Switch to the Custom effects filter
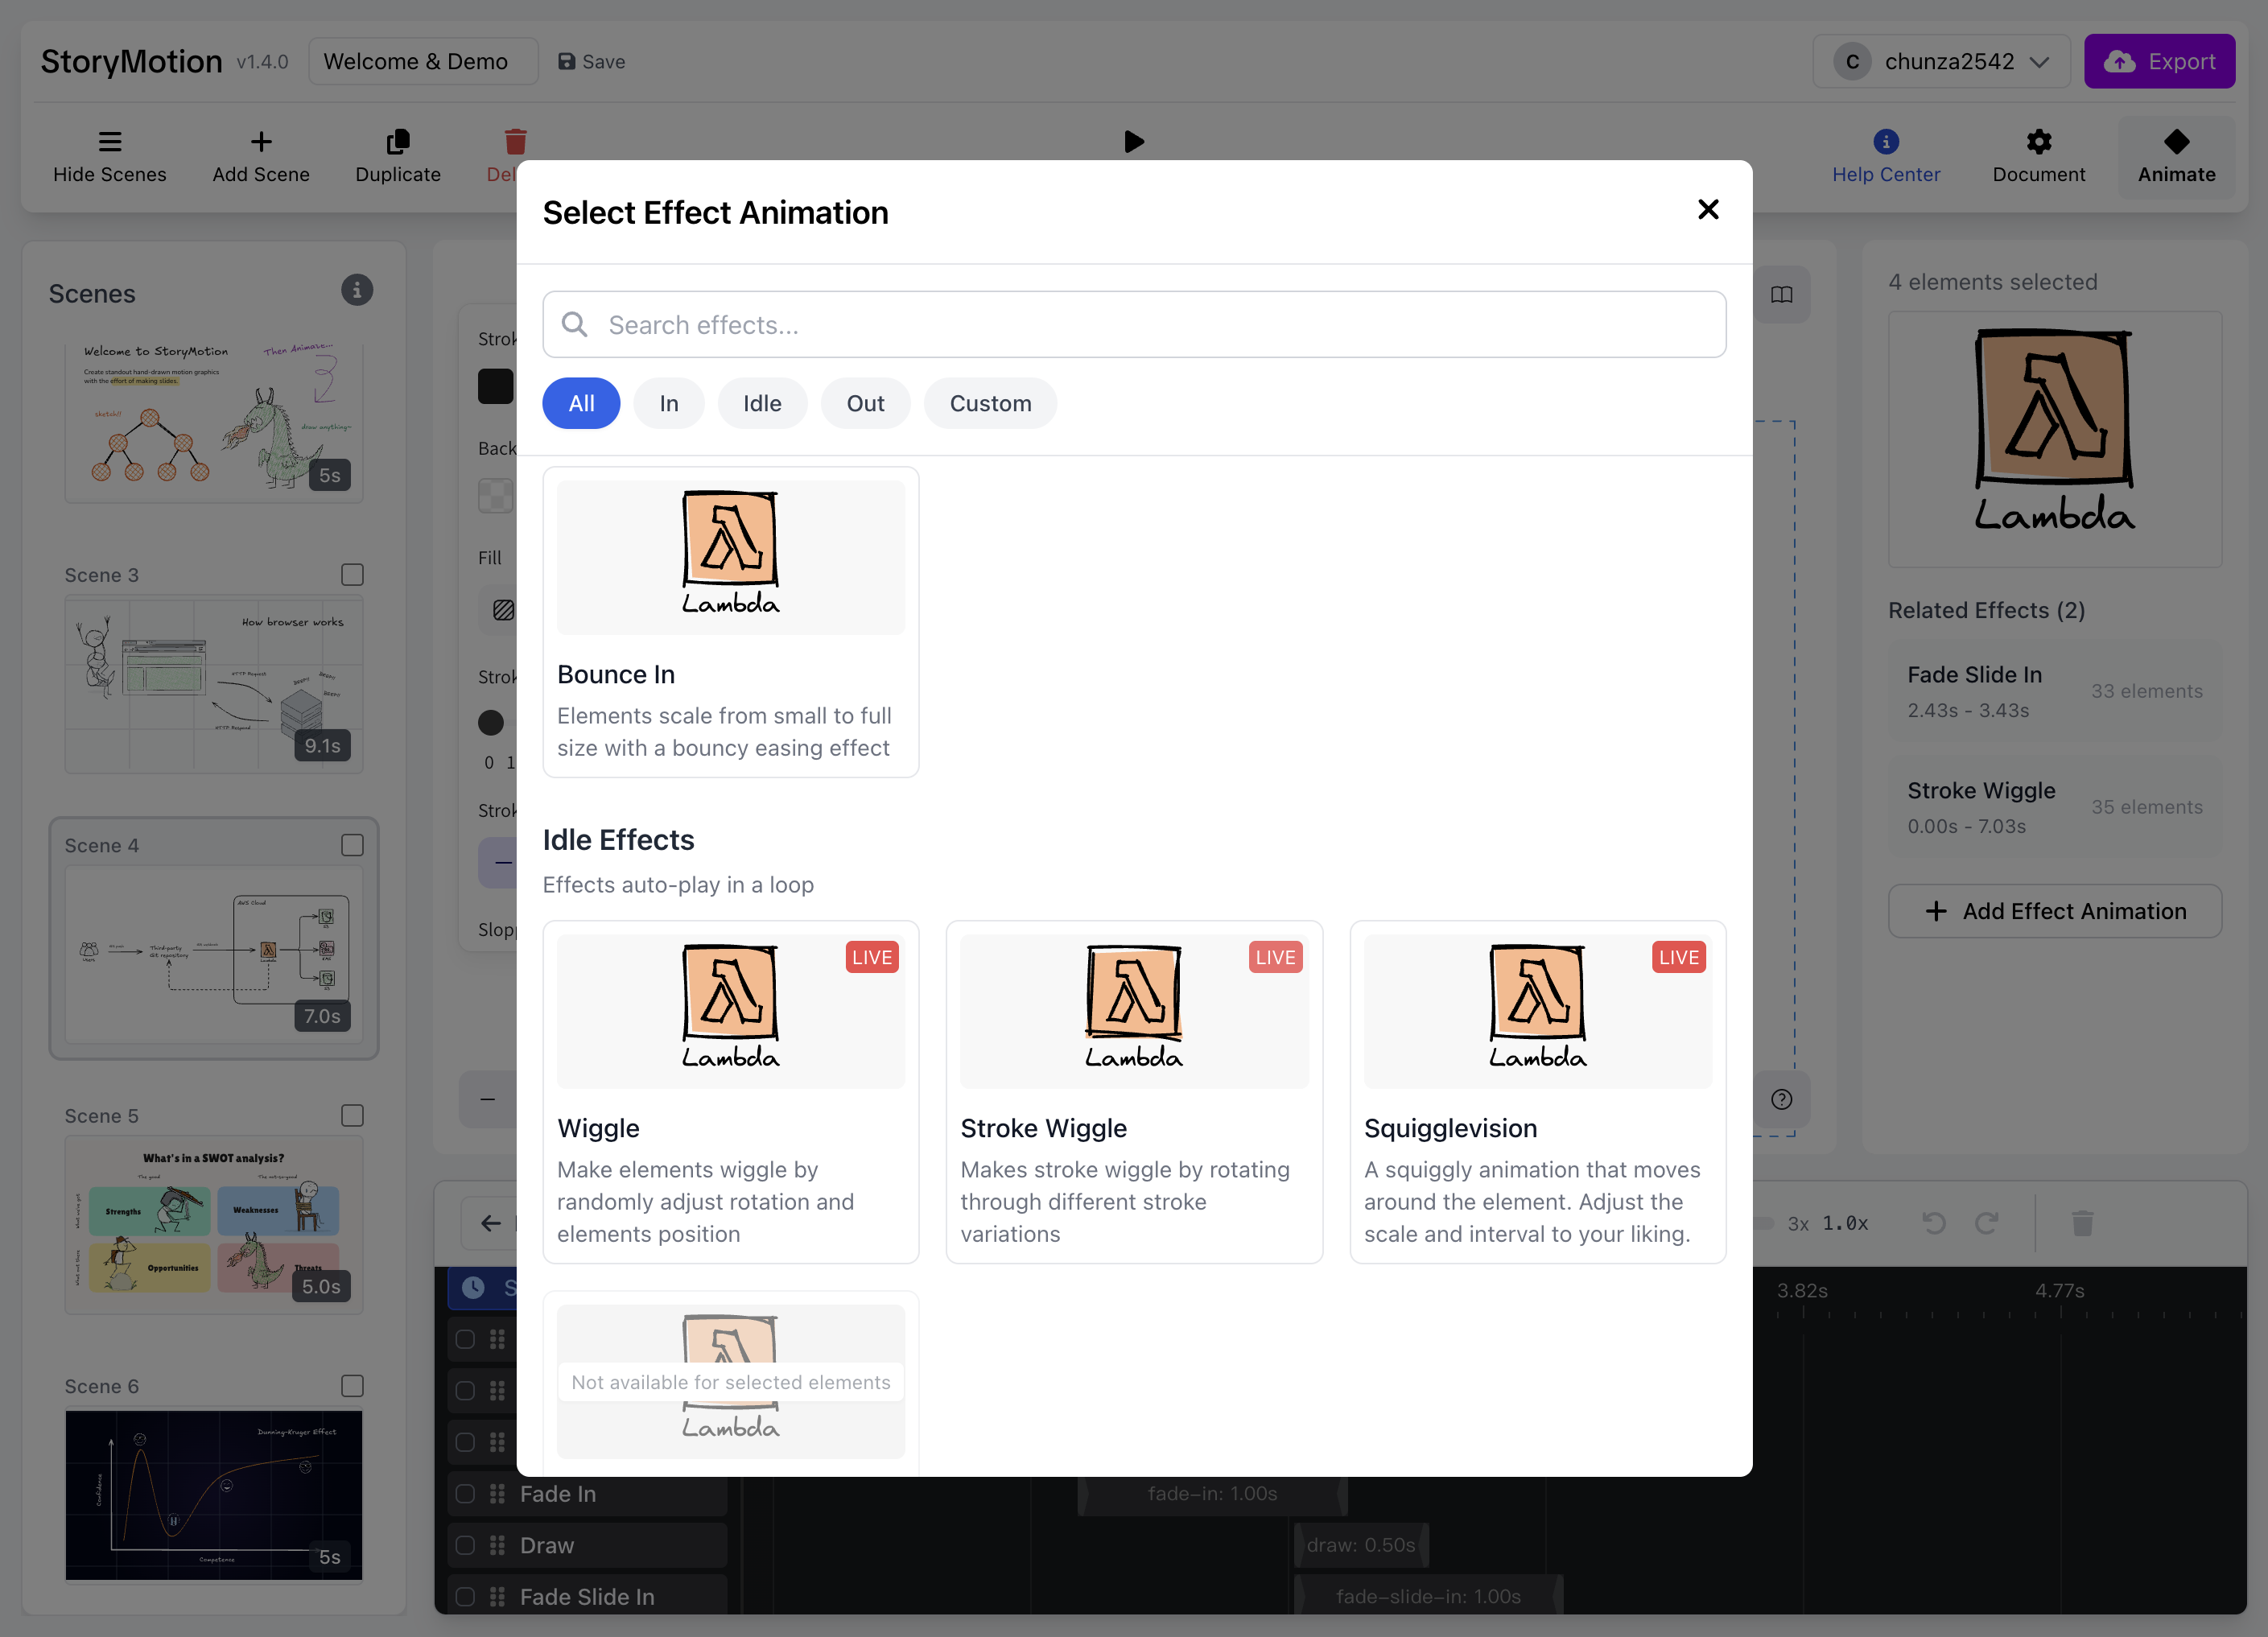Viewport: 2268px width, 1637px height. pos(990,403)
